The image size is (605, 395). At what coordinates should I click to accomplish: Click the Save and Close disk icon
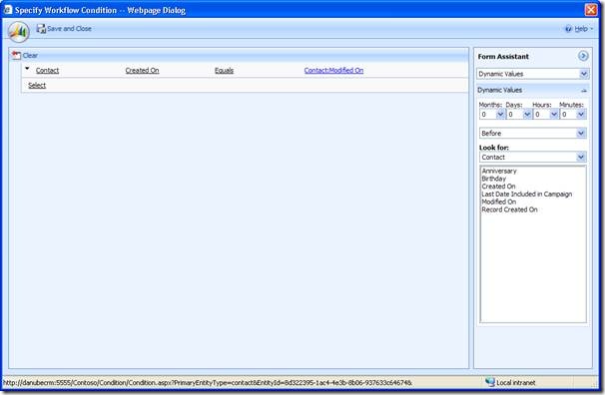(41, 29)
